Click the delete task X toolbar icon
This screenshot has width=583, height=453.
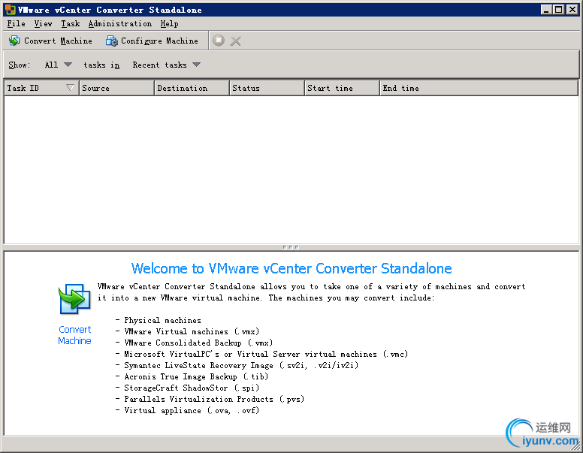click(x=235, y=41)
